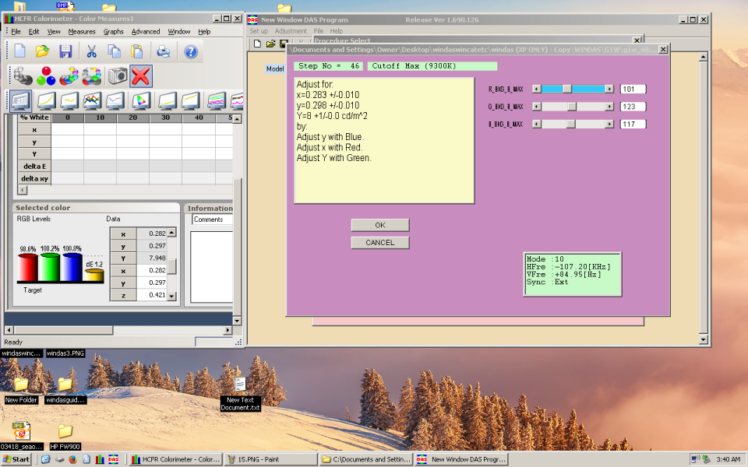
Task: Click the R_BKG_B_MAX value field showing 101
Action: click(633, 90)
